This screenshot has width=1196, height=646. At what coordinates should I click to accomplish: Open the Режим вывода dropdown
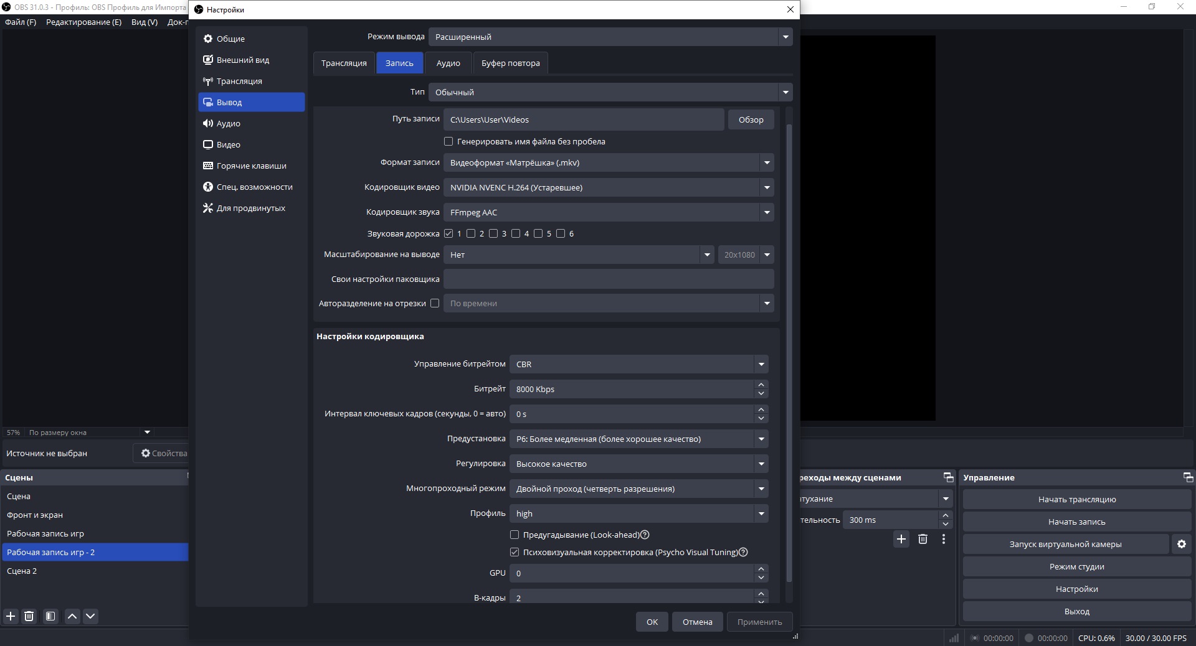pyautogui.click(x=610, y=37)
